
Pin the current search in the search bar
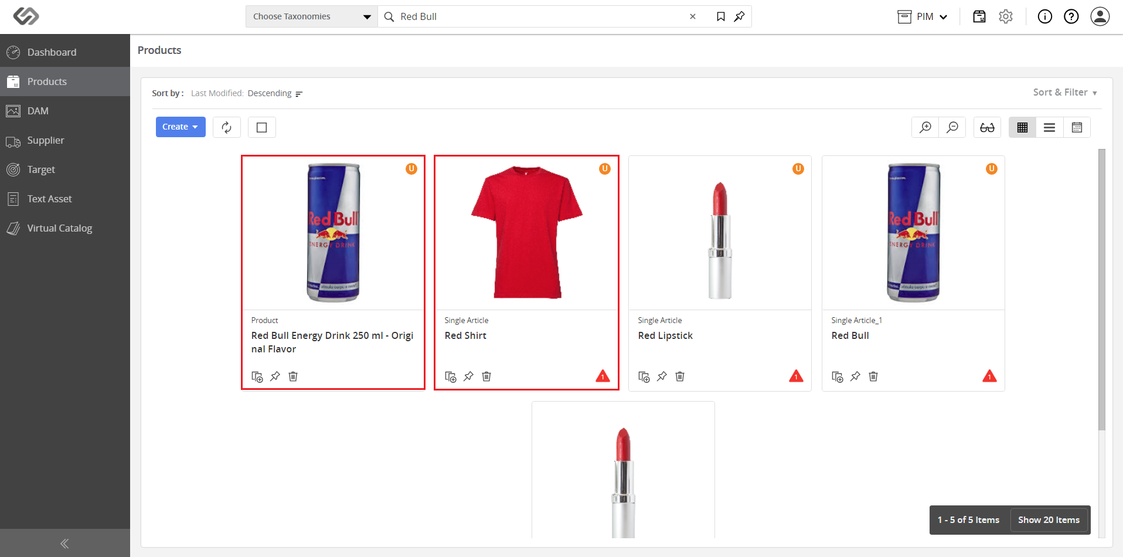[740, 16]
